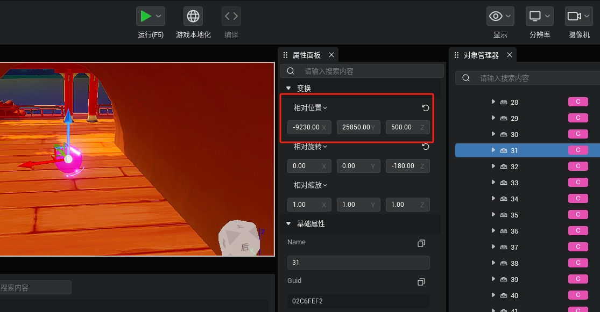Switch to the 对象管理器 object manager tab

tap(481, 55)
